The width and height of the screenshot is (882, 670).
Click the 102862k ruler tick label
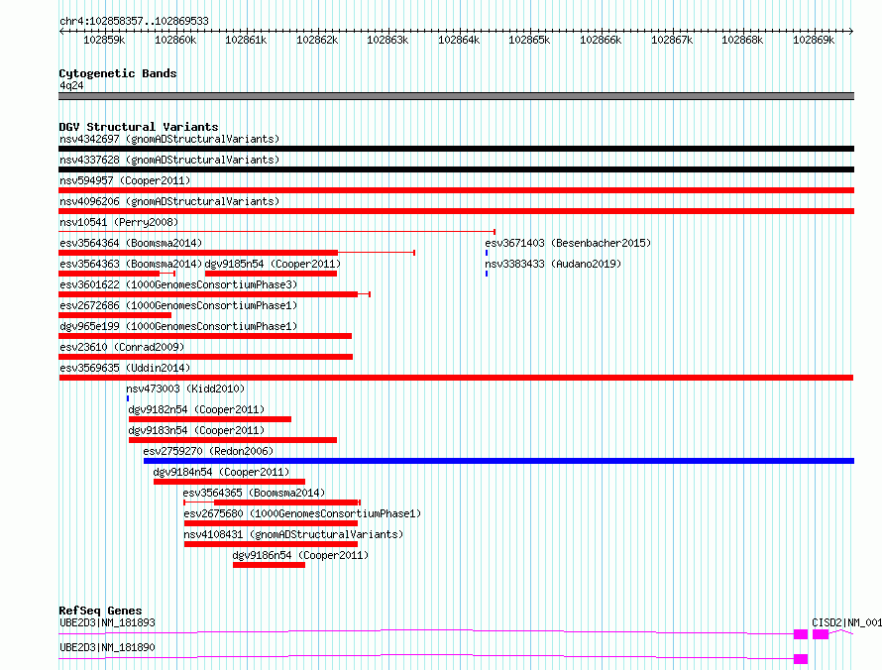coord(317,40)
